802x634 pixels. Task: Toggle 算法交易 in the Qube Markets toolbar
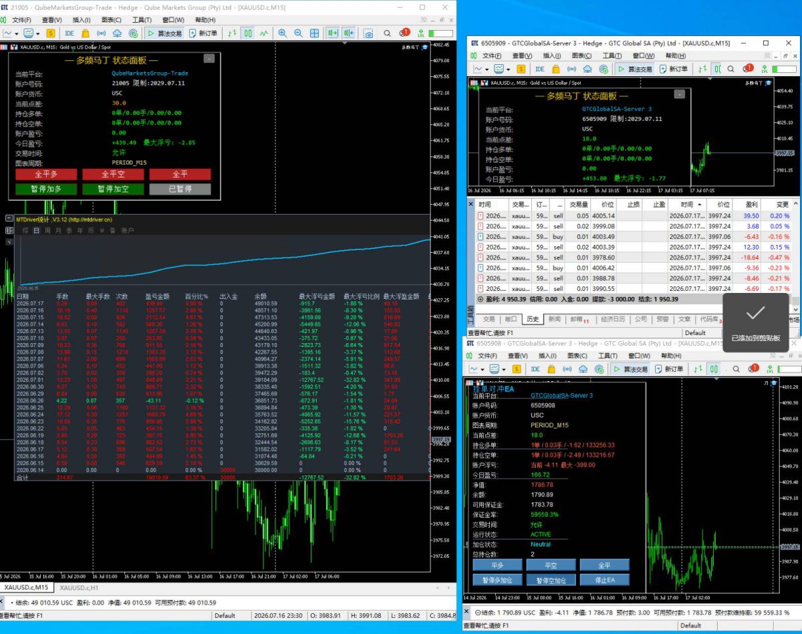point(164,33)
